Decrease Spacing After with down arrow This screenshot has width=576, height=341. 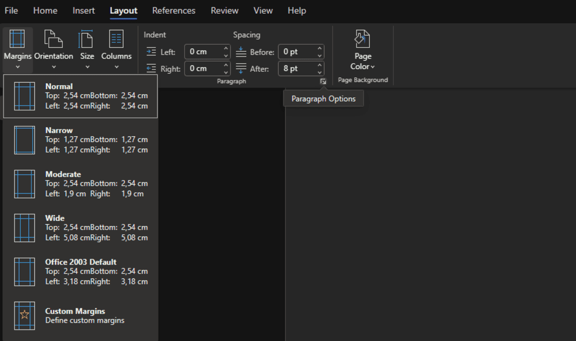320,72
